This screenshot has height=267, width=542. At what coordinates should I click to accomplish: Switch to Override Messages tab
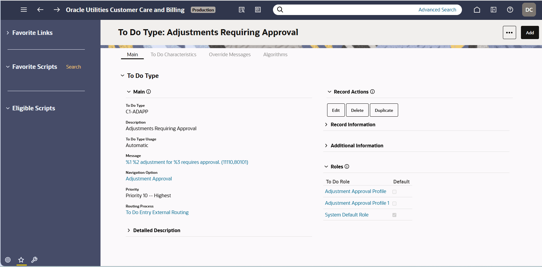tap(230, 54)
